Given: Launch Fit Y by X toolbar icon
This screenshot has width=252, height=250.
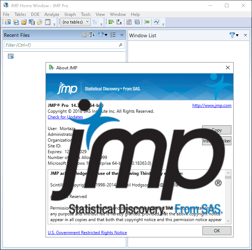Looking at the screenshot, I should coord(119,22).
